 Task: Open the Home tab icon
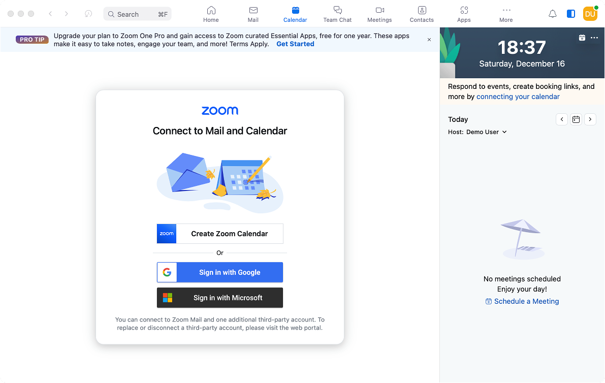click(x=211, y=10)
